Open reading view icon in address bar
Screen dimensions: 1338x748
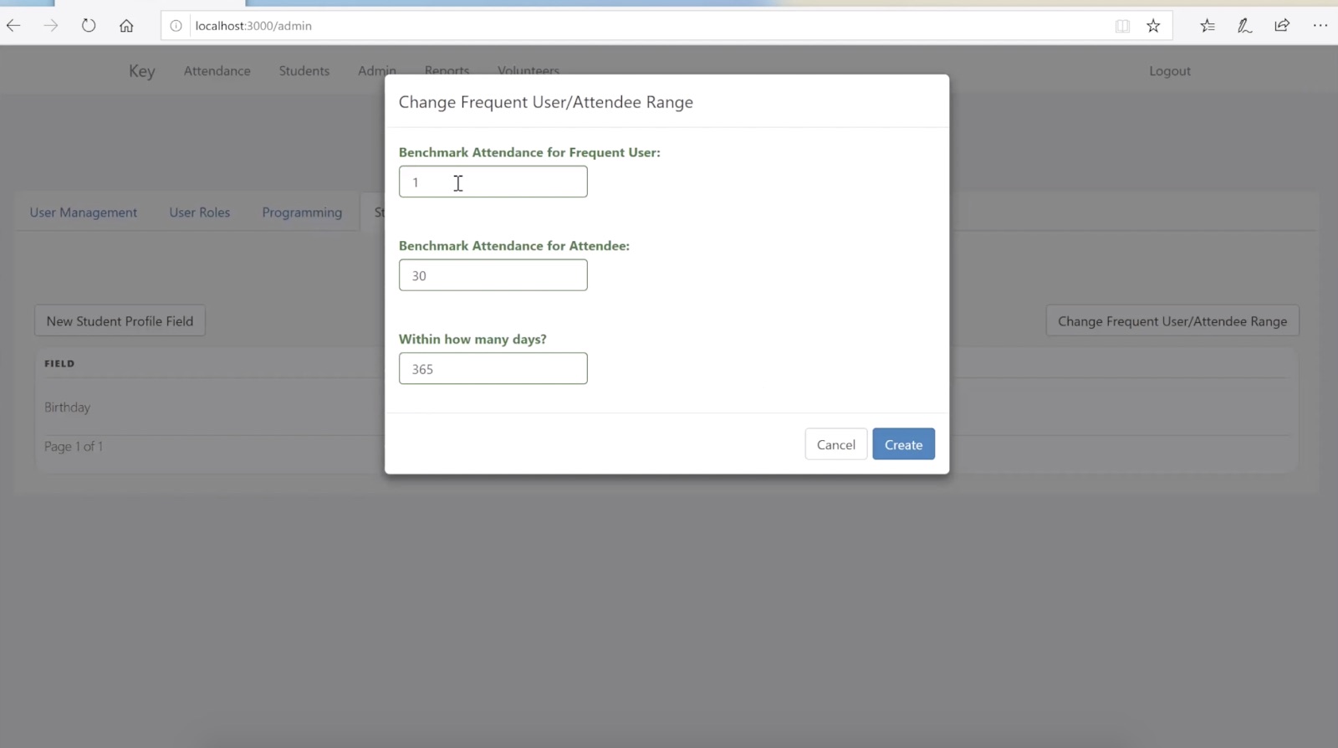(x=1122, y=26)
